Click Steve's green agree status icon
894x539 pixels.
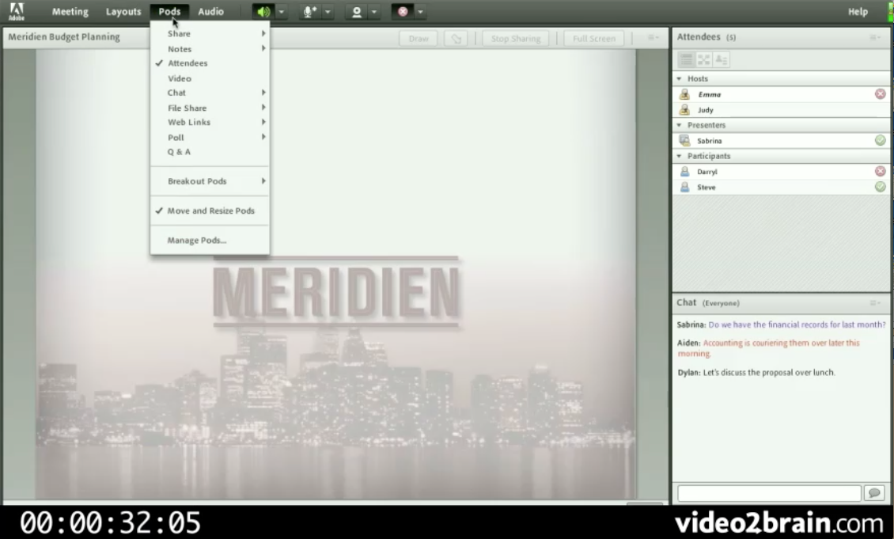pyautogui.click(x=881, y=187)
